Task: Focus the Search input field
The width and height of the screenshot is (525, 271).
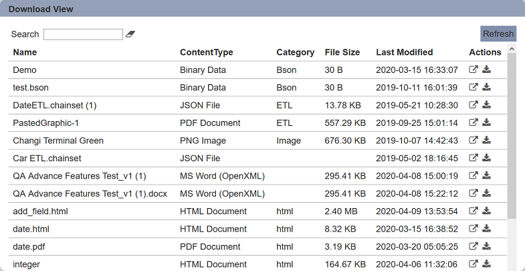Action: 83,34
